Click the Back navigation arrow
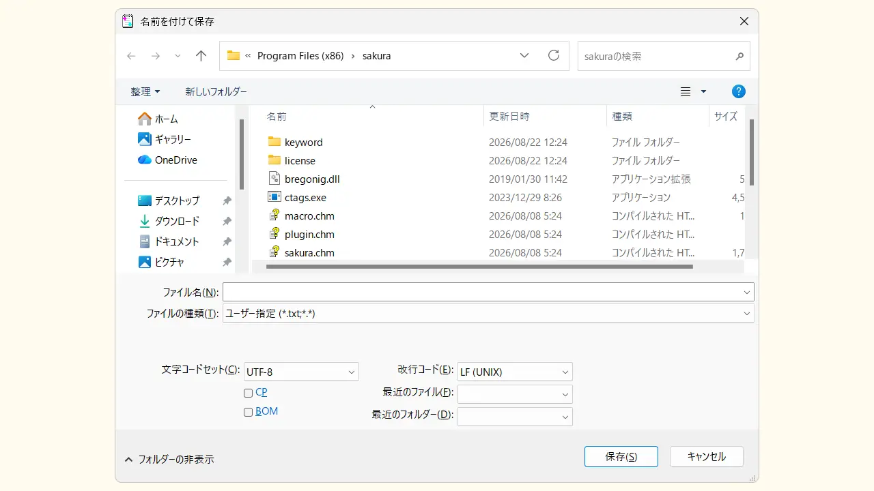 [x=131, y=56]
